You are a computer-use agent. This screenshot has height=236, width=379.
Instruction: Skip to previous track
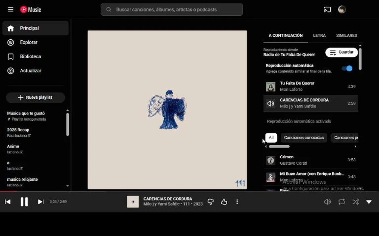coord(8,202)
